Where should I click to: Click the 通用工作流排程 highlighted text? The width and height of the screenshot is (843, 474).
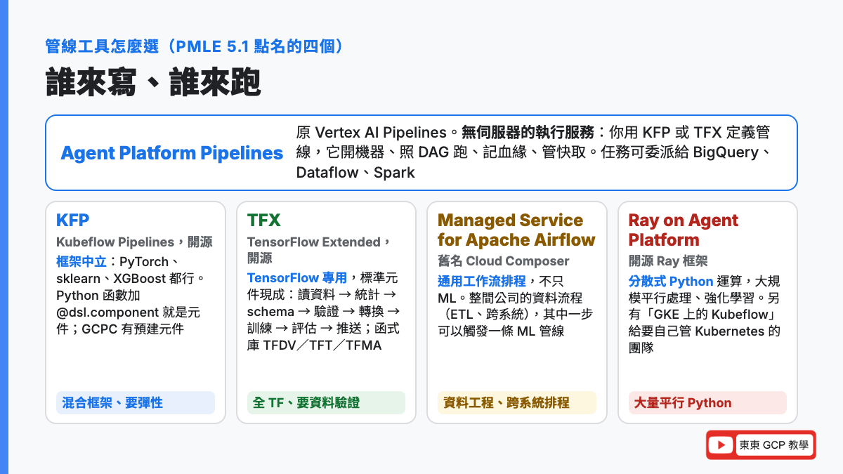[x=482, y=281]
